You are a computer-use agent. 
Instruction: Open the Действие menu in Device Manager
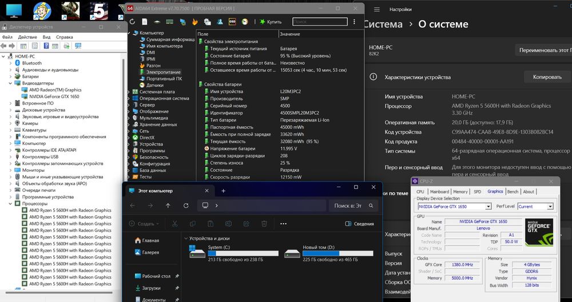coord(27,37)
